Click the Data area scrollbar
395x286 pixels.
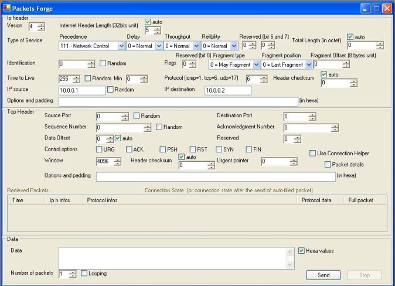(290, 258)
